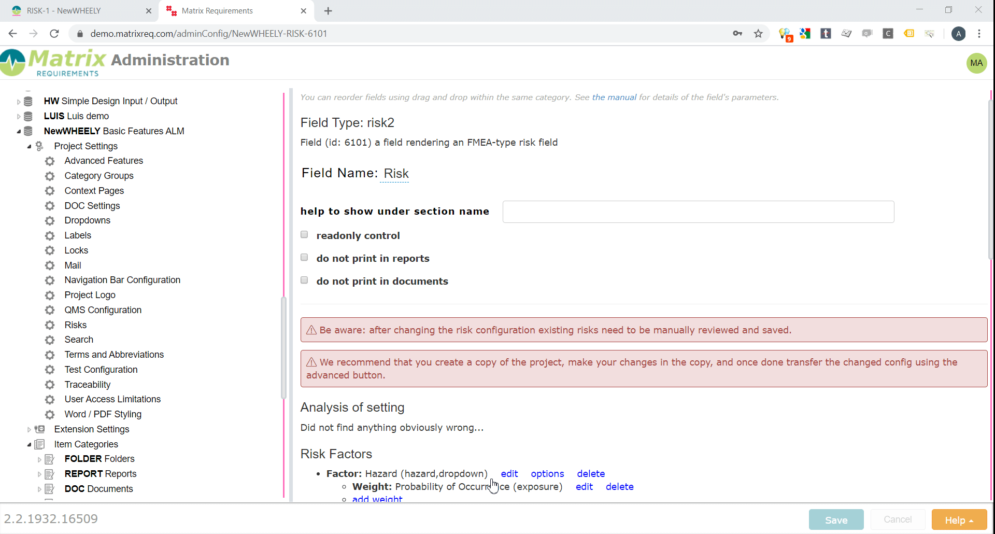The width and height of the screenshot is (995, 534).
Task: Open User Access Limitations settings
Action: (112, 399)
